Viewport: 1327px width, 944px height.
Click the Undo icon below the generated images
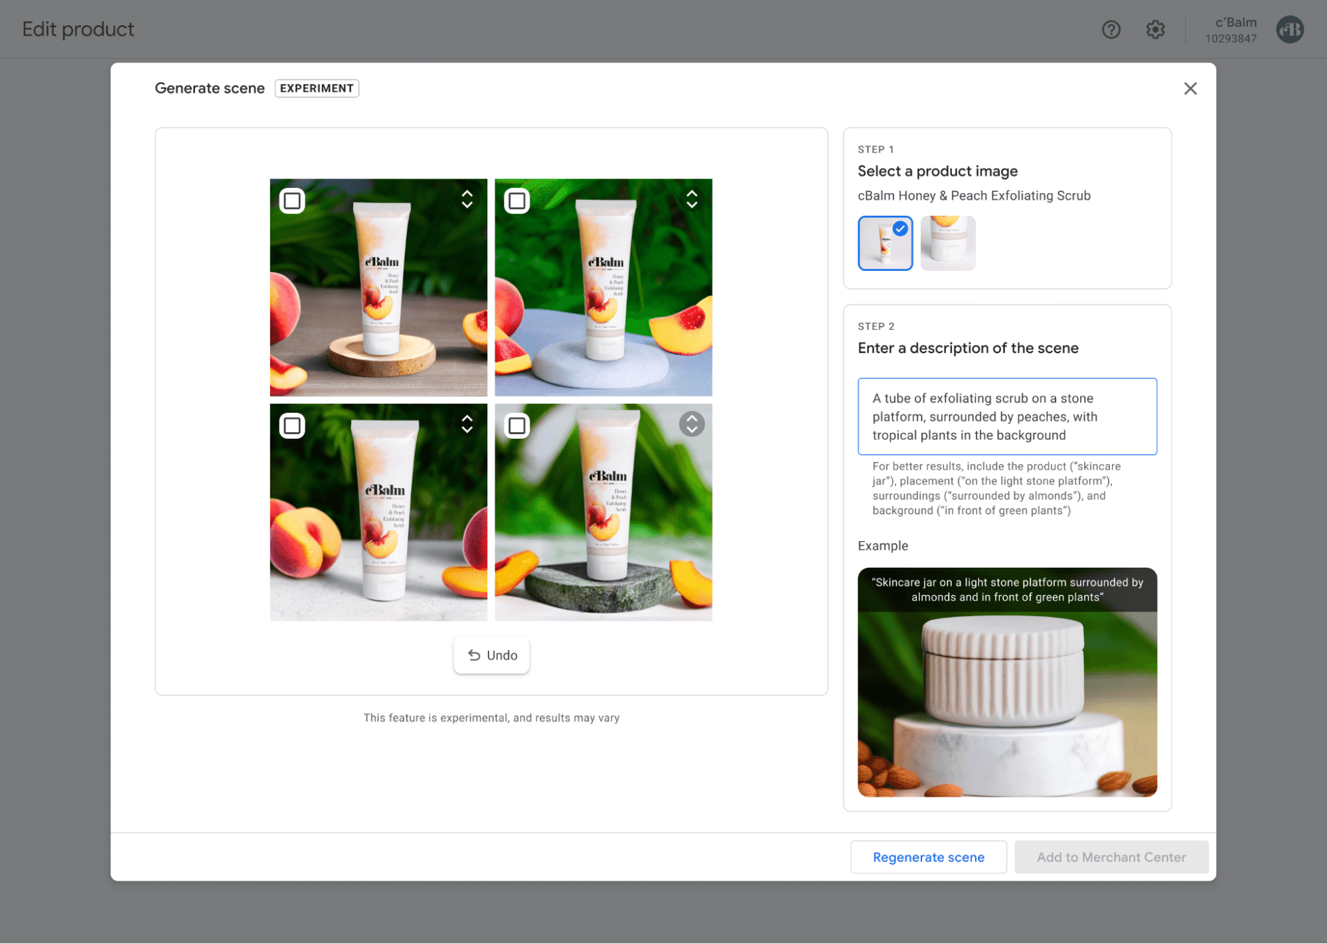[473, 655]
